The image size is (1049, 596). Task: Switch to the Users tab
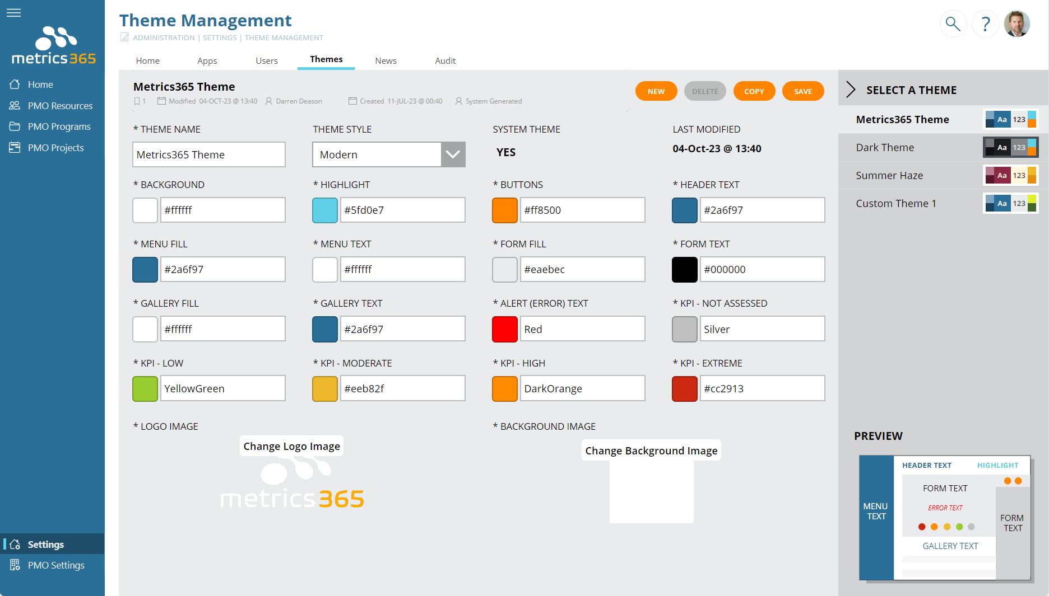coord(267,60)
